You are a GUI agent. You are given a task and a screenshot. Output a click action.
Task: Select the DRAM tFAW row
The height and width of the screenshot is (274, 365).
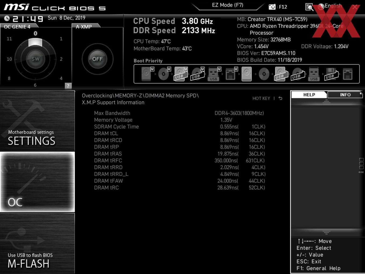tap(179, 181)
